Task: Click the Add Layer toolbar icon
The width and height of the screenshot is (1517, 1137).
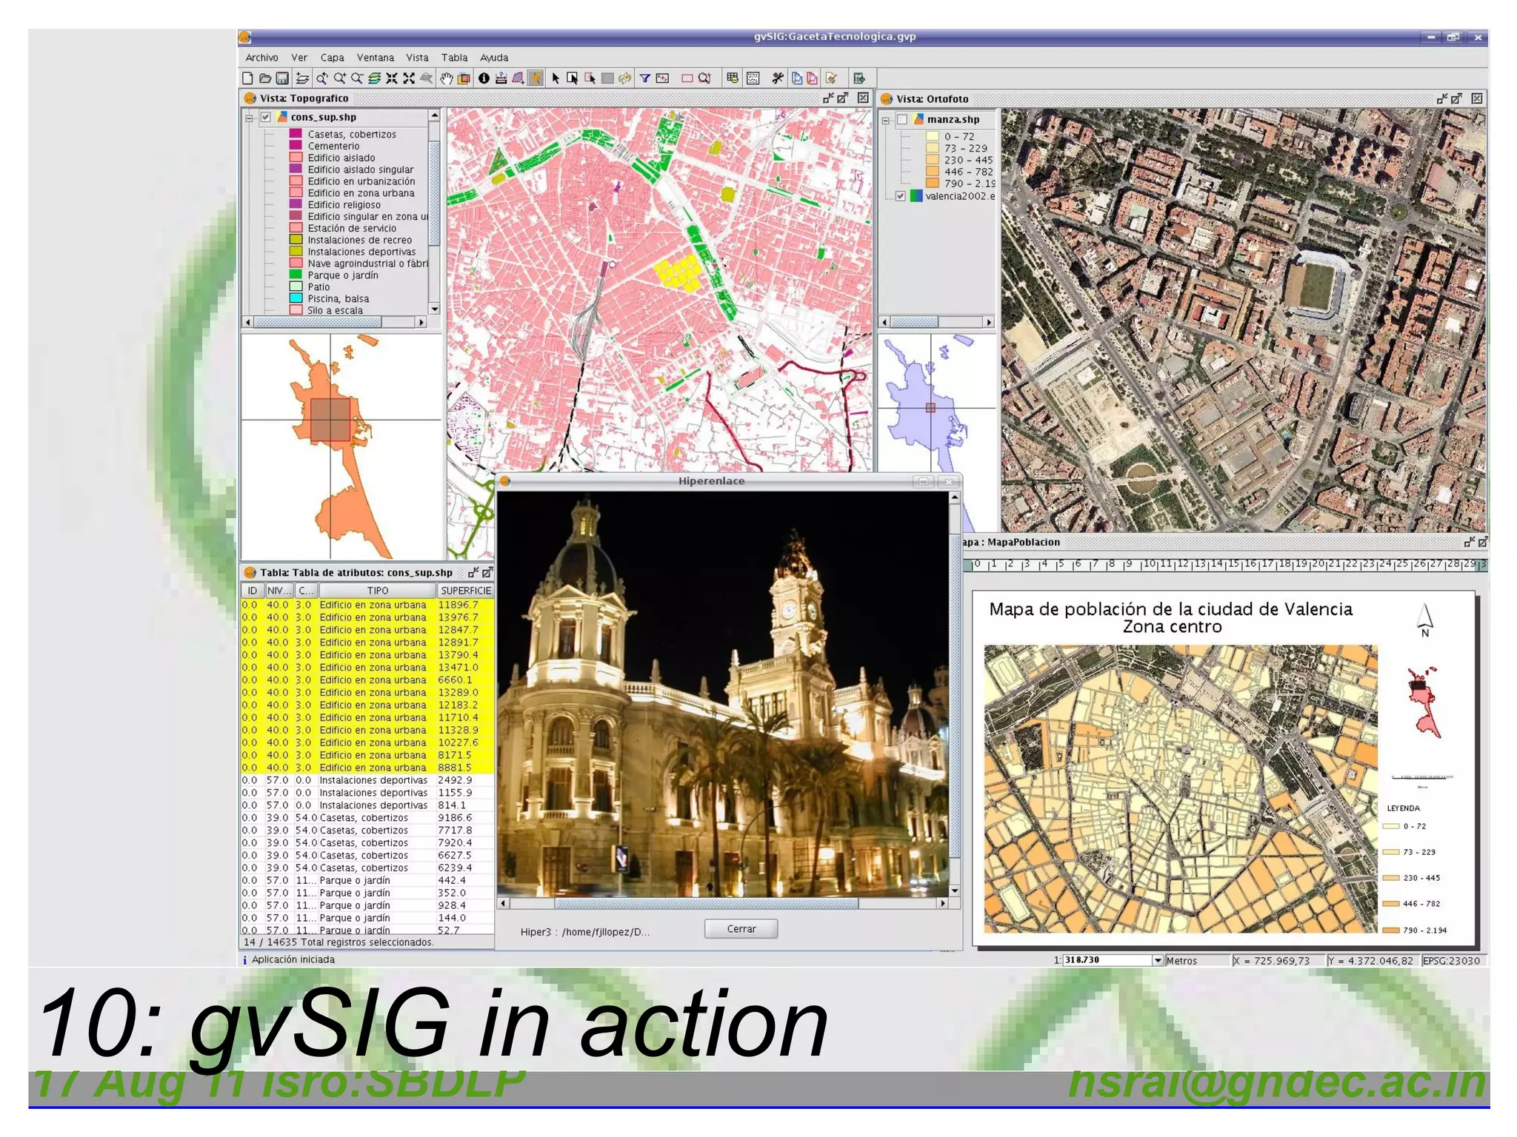Action: coord(302,78)
